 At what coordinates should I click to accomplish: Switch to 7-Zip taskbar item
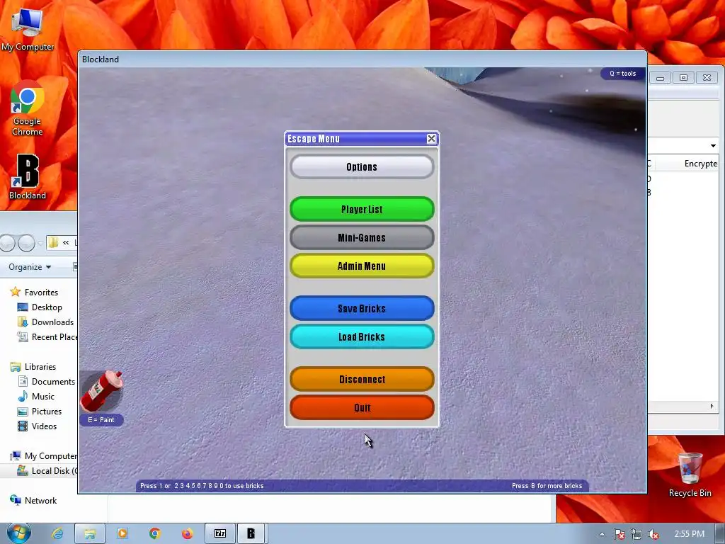[x=220, y=533]
